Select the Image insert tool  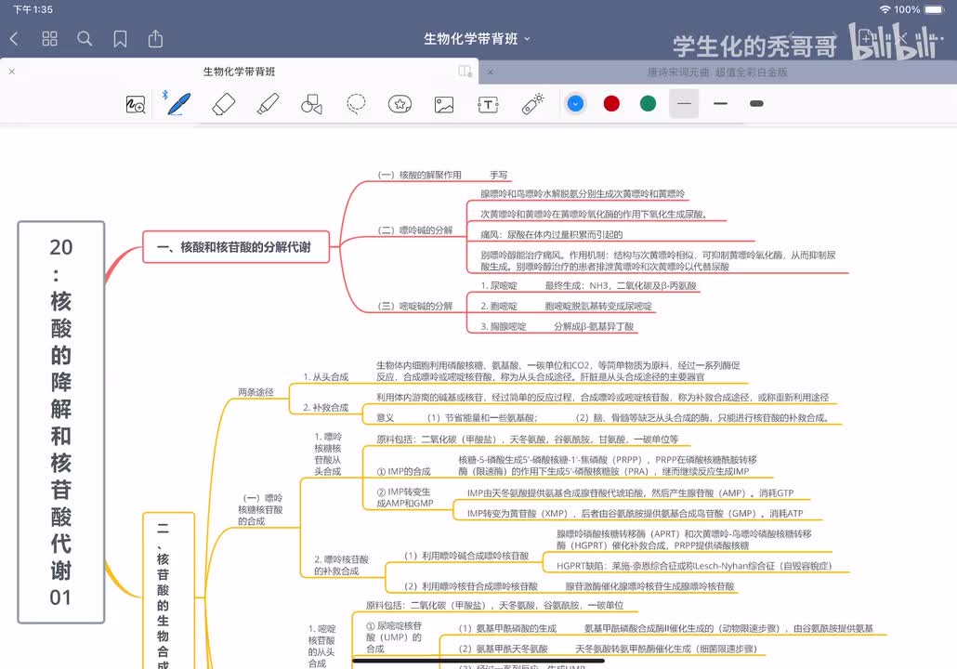[444, 105]
